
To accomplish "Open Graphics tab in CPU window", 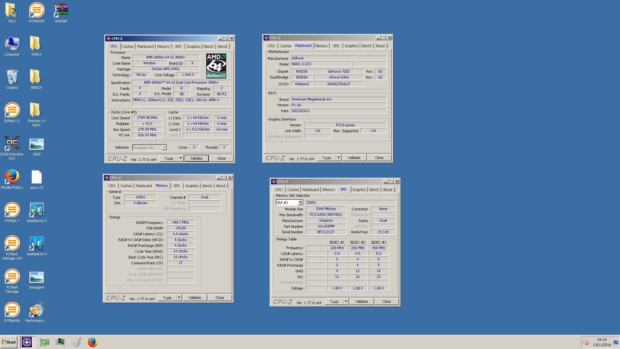I will pyautogui.click(x=193, y=47).
